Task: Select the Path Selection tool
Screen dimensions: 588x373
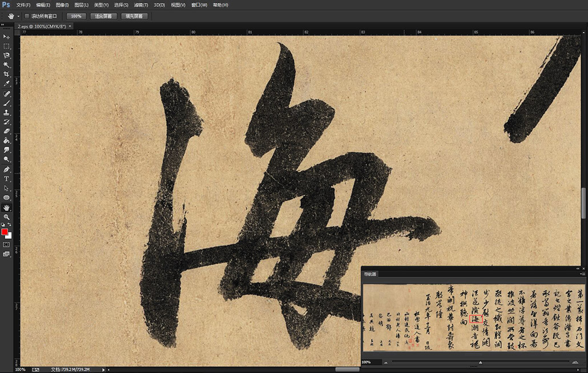Action: point(6,188)
